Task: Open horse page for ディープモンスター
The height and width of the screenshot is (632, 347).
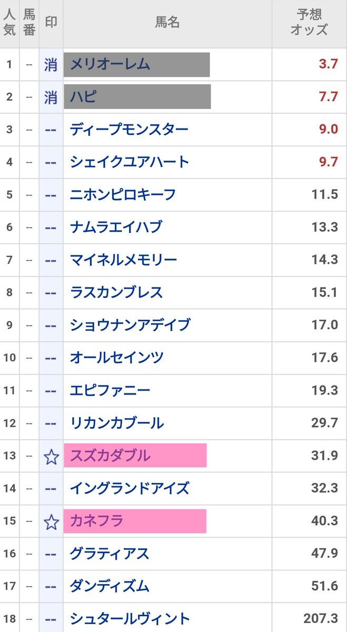Action: pos(129,130)
